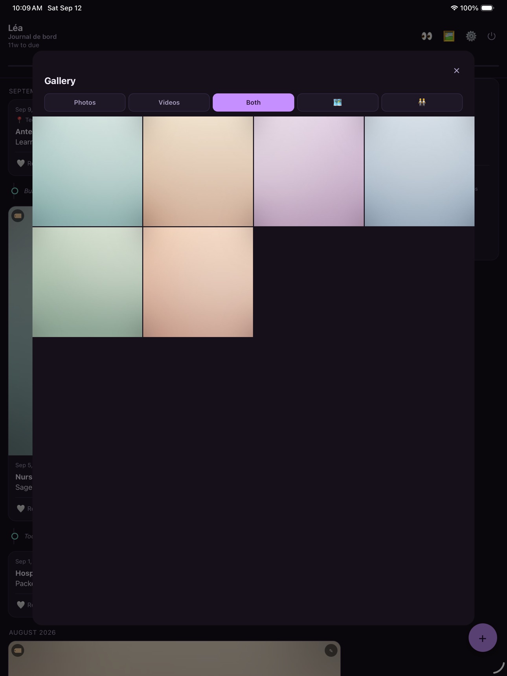The height and width of the screenshot is (676, 507).
Task: Tap the location pin on the Sep 9 entry
Action: point(19,120)
